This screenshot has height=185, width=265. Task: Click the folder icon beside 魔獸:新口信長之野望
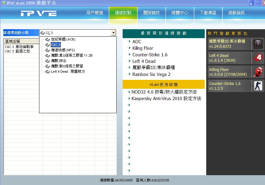47,66
